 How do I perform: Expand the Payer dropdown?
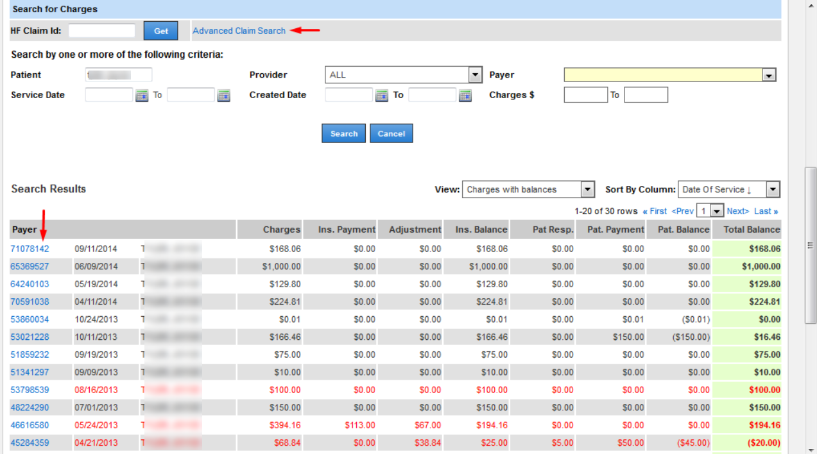click(769, 76)
